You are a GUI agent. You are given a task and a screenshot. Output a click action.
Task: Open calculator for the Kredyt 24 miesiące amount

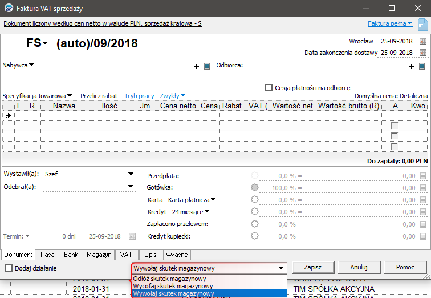[x=423, y=212]
